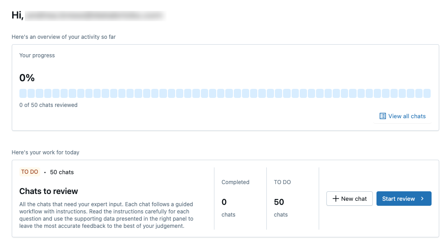Click the Completed chats count of 0

point(224,202)
